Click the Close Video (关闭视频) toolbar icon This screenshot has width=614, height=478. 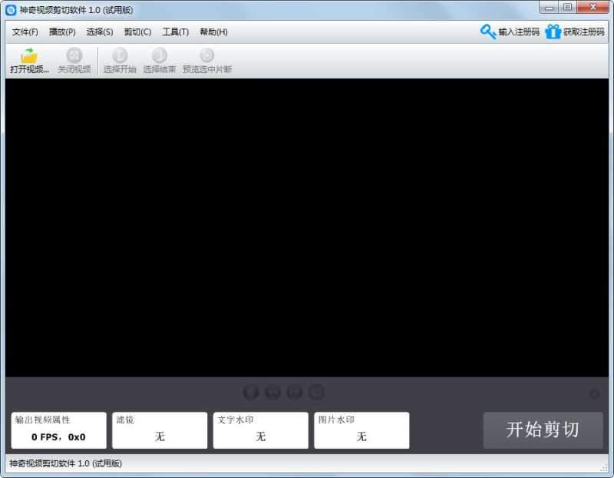pos(74,55)
